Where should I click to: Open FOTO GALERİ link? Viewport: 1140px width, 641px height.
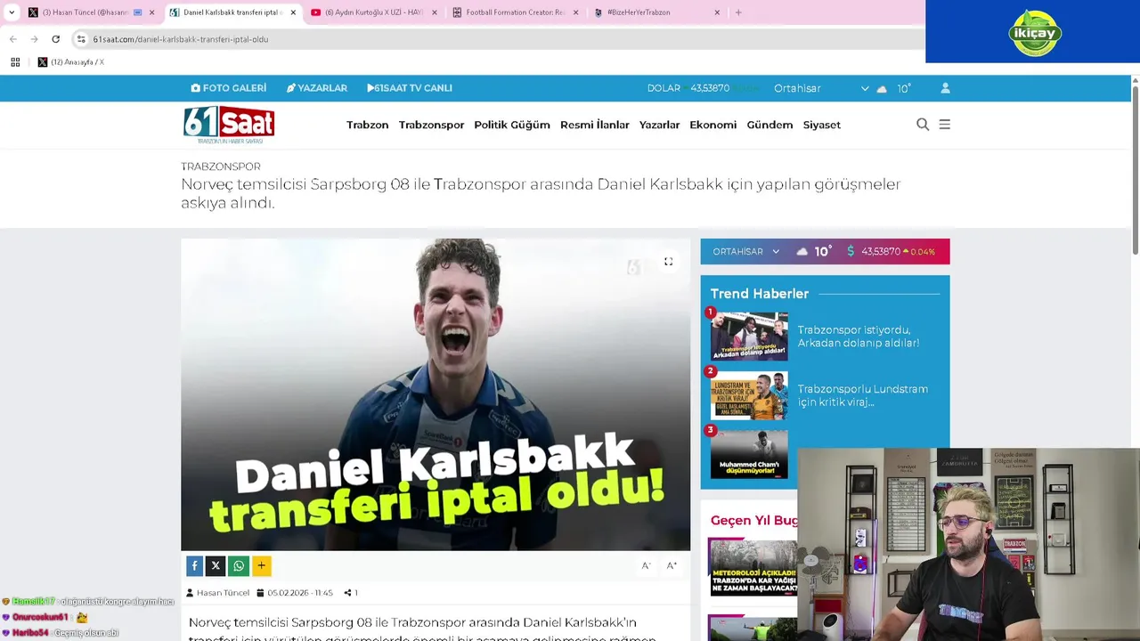(228, 88)
